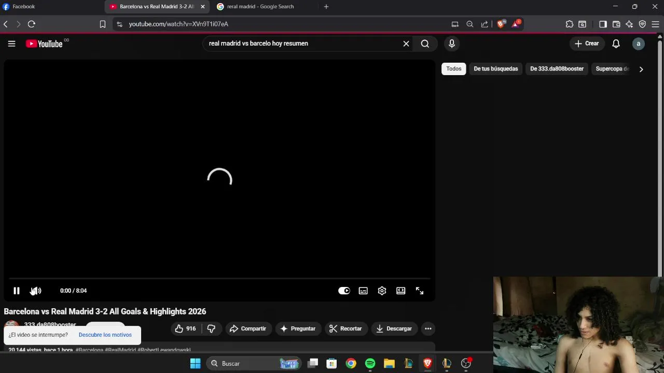This screenshot has width=664, height=373.
Task: Toggle the browser sidebar panel
Action: (603, 24)
